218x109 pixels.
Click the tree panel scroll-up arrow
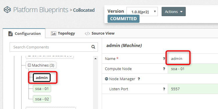(x=96, y=59)
